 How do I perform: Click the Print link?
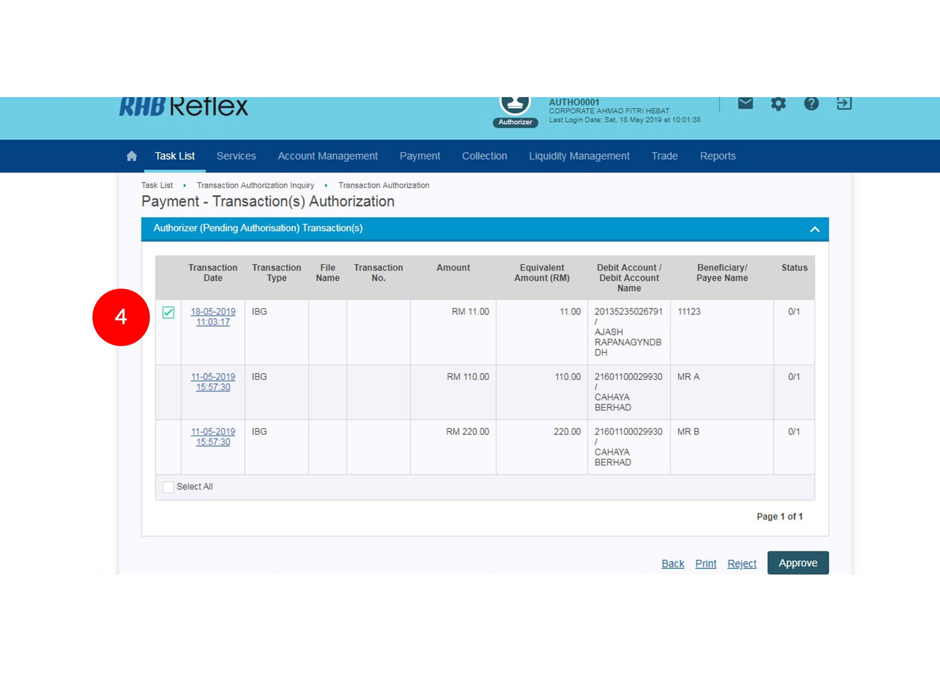coord(706,564)
